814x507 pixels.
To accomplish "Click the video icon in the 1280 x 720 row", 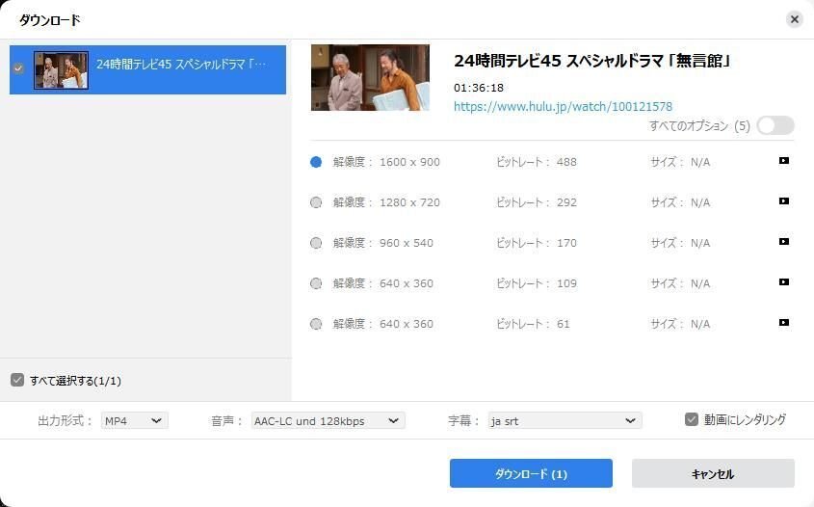I will click(x=784, y=201).
